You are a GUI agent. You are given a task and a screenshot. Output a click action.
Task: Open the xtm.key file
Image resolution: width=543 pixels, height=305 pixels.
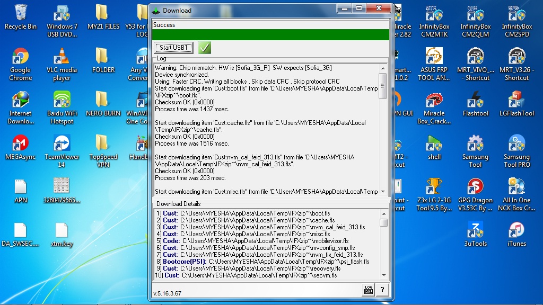(x=62, y=235)
